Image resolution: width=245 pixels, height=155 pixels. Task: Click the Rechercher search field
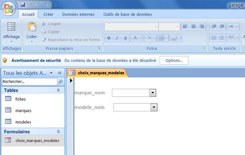pos(30,81)
